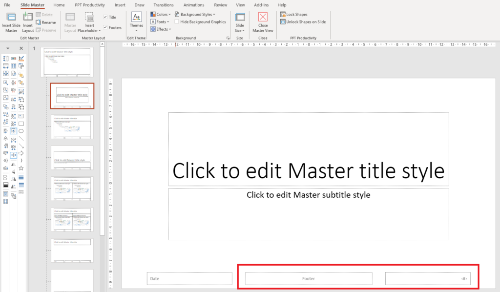The image size is (500, 292).
Task: Click the slide number placeholder
Action: click(x=428, y=279)
